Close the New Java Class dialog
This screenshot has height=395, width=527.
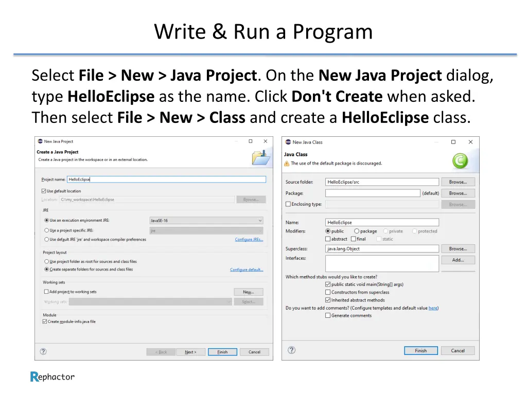click(x=470, y=142)
